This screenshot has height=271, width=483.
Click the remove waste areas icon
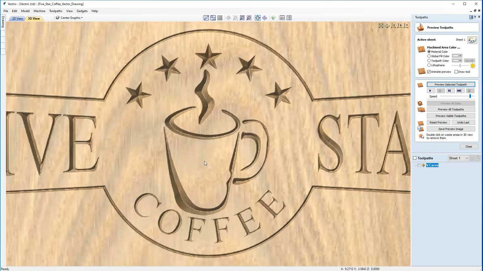(421, 136)
